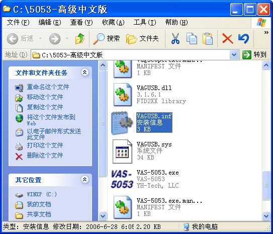Open the 查看(V) menu
The image size is (273, 234).
[x=81, y=22]
